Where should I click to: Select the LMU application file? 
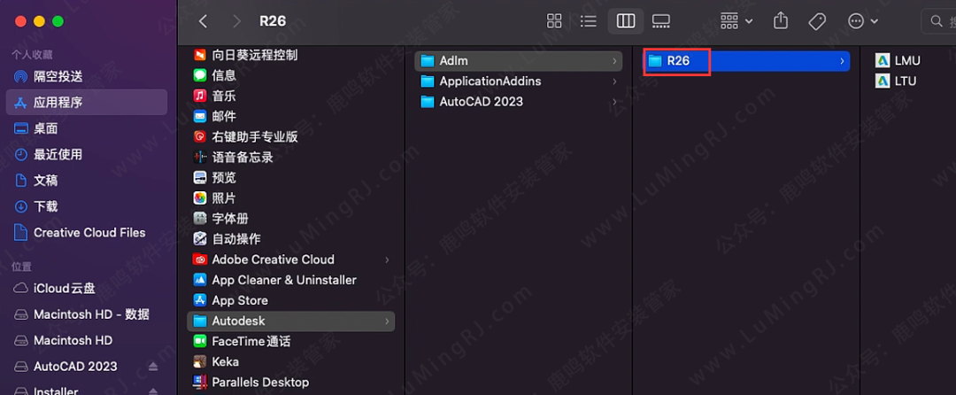pos(906,60)
